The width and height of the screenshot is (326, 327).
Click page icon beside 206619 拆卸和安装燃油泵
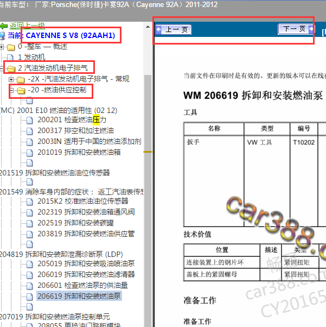30,297
